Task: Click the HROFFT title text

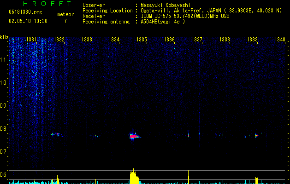Action: 47,4
